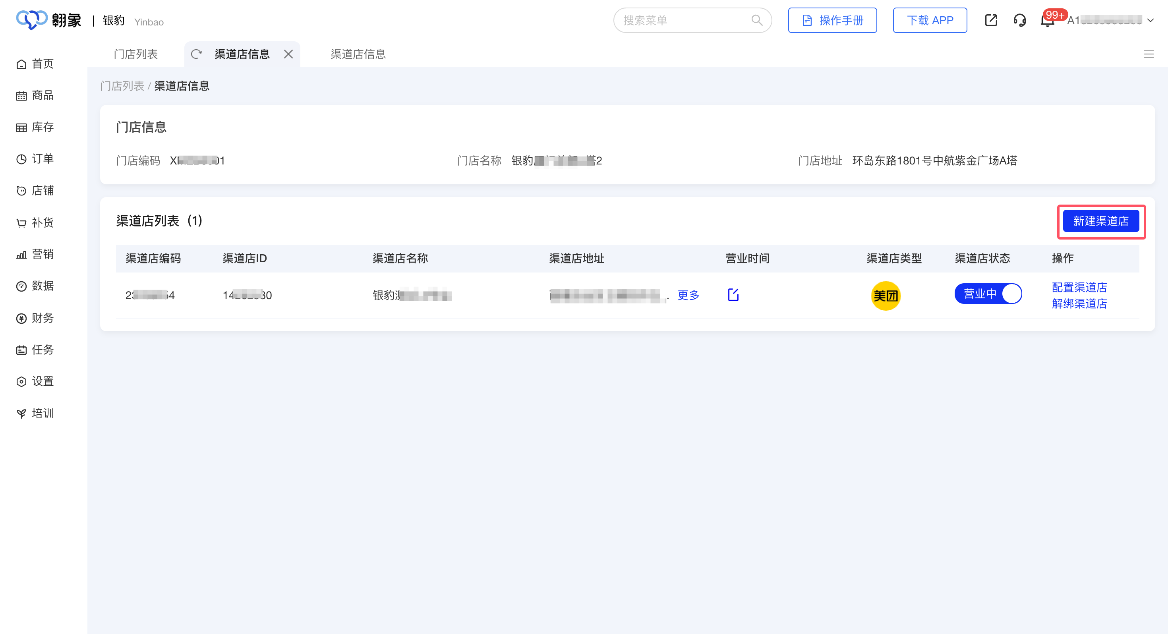Click the Meituan channel type badge
Image resolution: width=1168 pixels, height=634 pixels.
886,296
